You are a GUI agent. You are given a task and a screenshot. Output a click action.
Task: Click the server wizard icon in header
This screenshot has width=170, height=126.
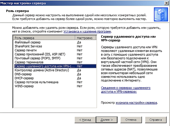(x=161, y=14)
